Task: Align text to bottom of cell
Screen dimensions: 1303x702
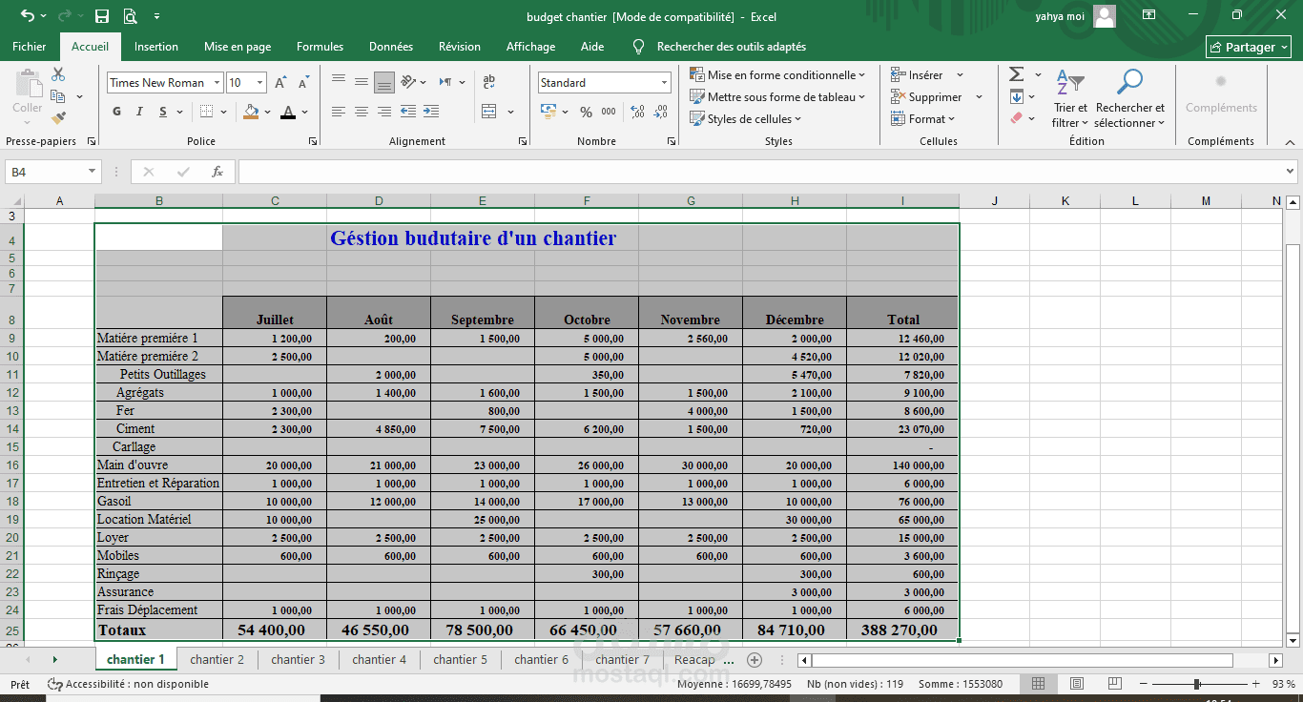Action: [384, 82]
